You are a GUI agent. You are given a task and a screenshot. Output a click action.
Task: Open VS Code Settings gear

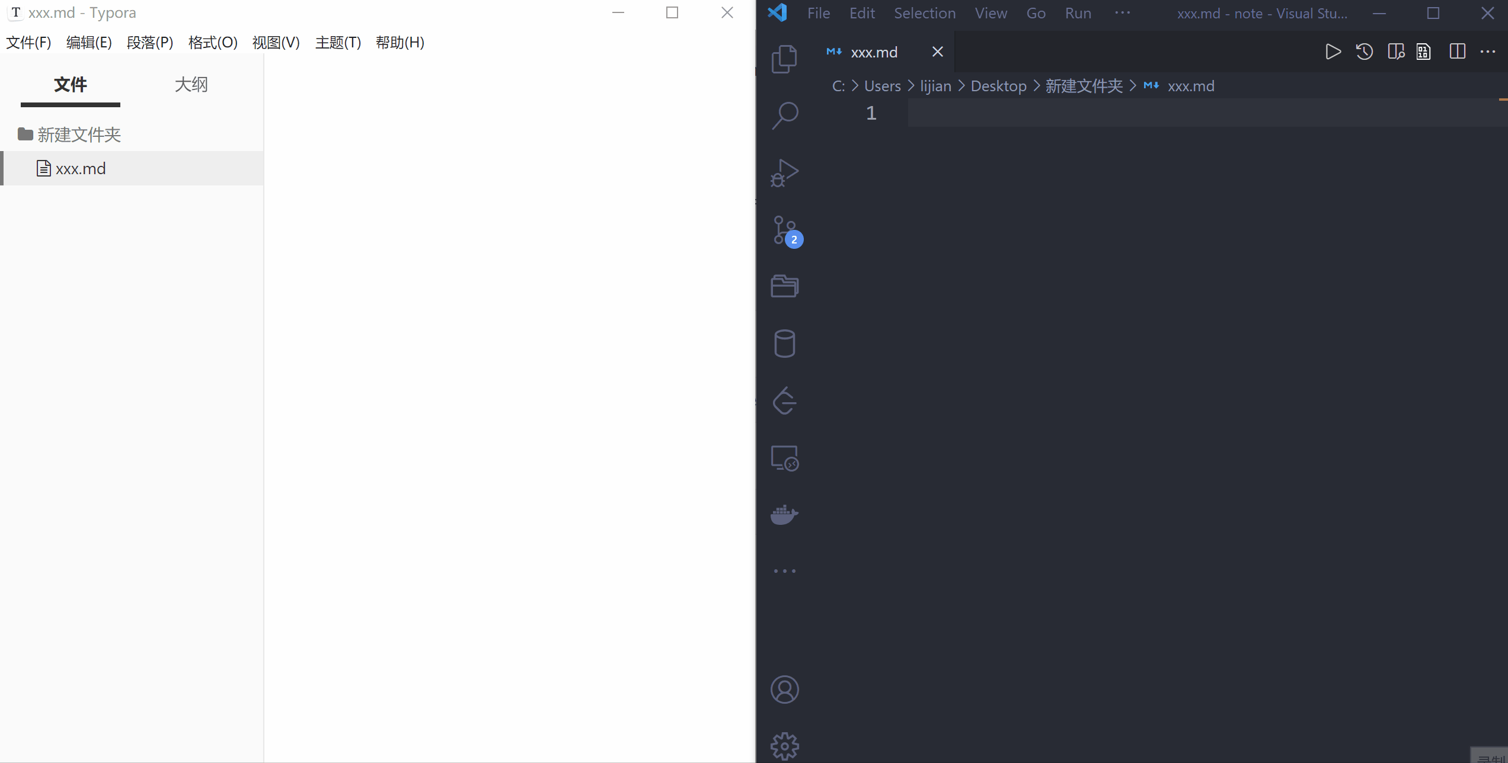(x=785, y=745)
